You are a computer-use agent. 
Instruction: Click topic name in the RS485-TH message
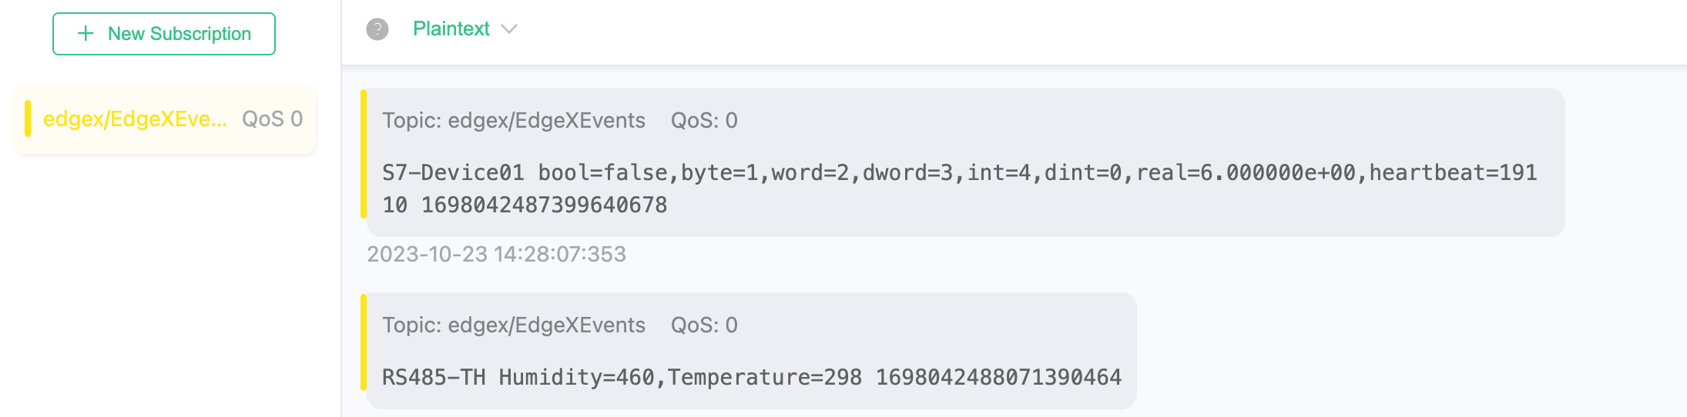point(546,325)
